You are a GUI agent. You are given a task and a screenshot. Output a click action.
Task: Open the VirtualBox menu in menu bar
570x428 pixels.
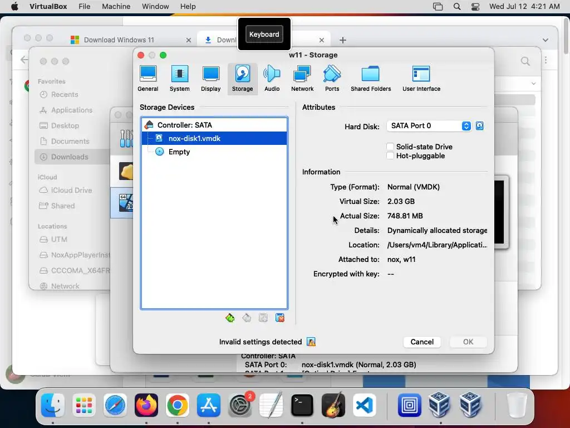48,7
